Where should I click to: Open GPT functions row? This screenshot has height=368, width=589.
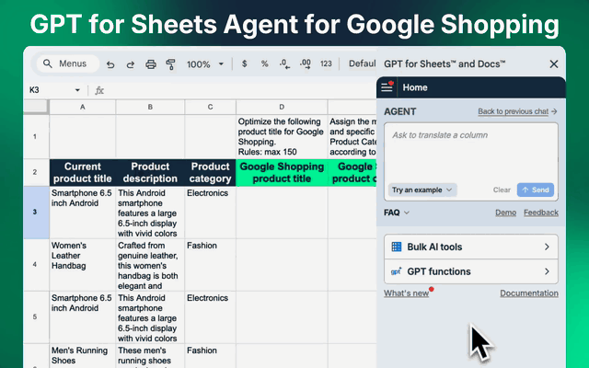point(471,271)
